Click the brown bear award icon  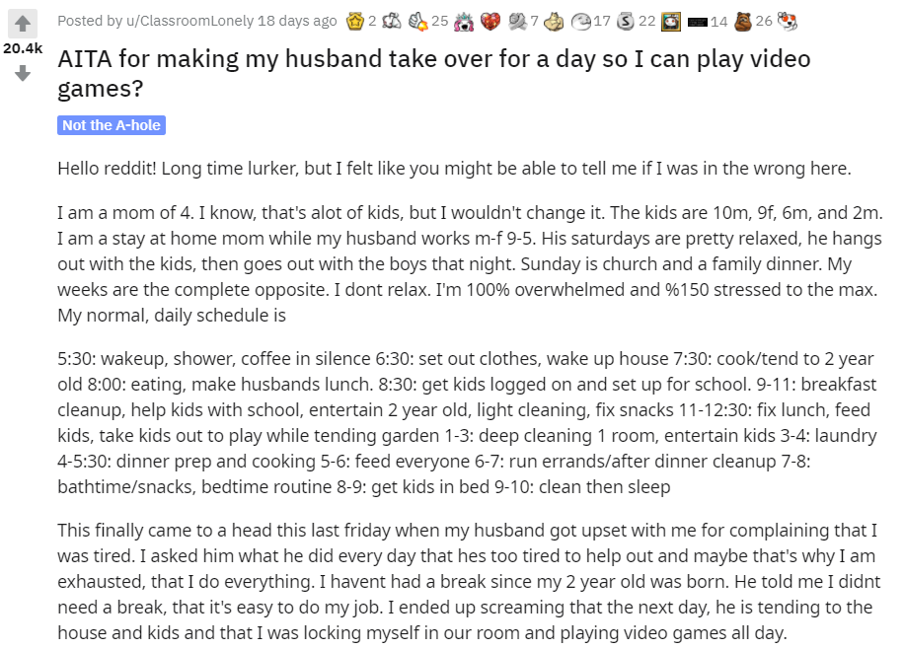click(x=743, y=22)
